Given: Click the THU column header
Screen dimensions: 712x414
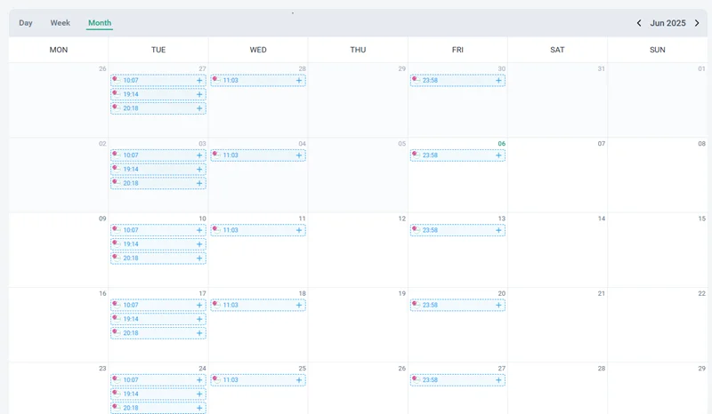Looking at the screenshot, I should pos(358,50).
